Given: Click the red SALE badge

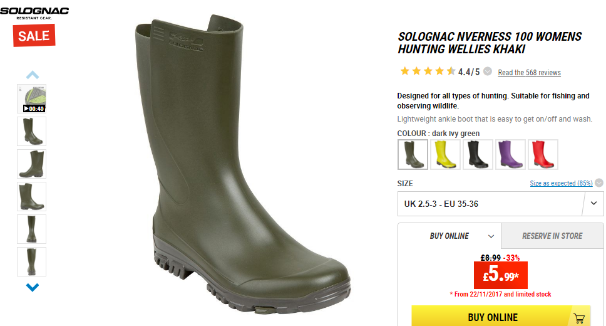Looking at the screenshot, I should click(34, 36).
